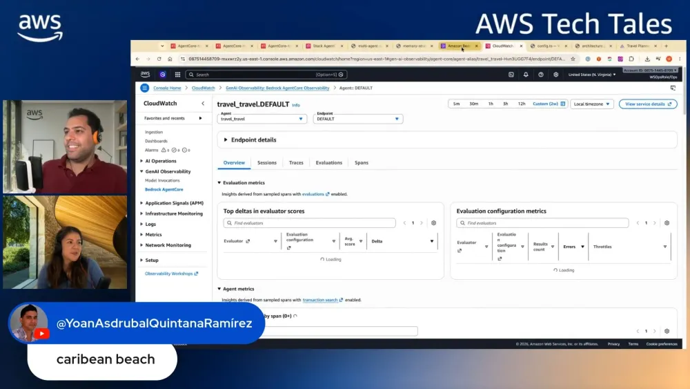690x389 pixels.
Task: Open the Agent dropdown travel_travel
Action: [x=262, y=119]
